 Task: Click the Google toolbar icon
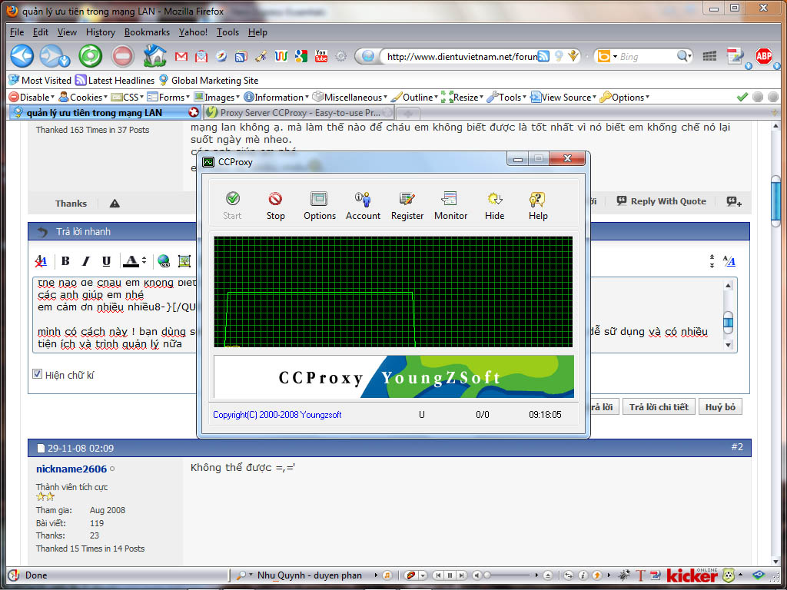301,55
